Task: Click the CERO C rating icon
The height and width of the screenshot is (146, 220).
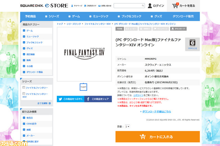Action: pyautogui.click(x=192, y=42)
